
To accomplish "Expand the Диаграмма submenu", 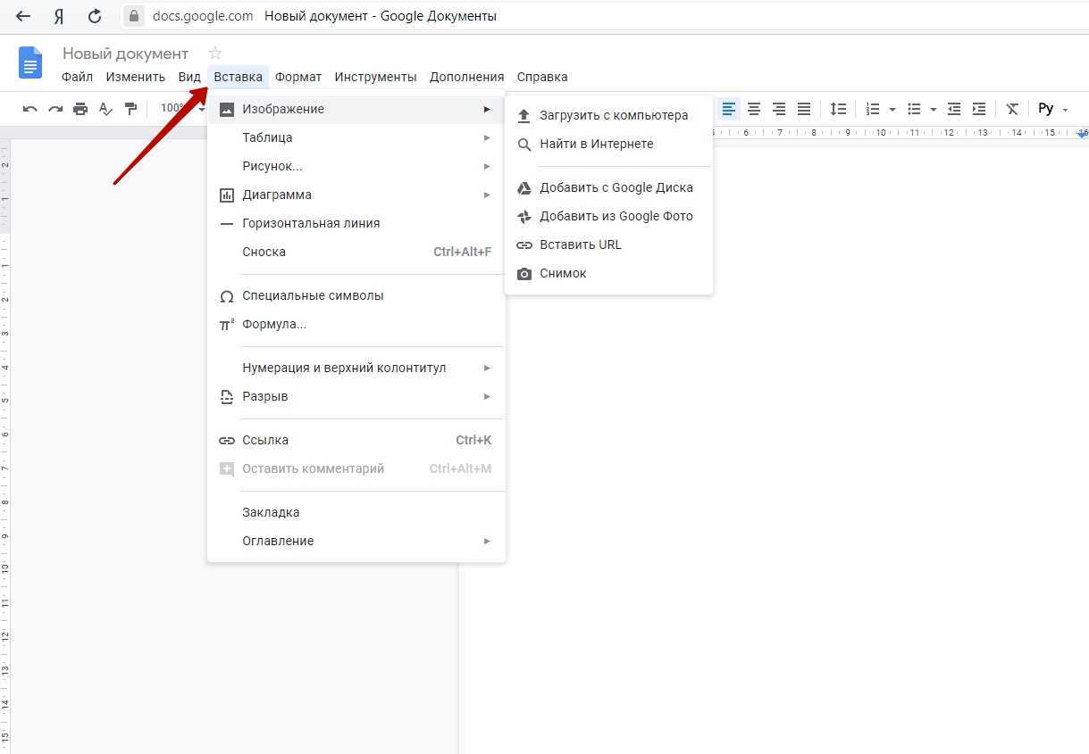I will point(356,195).
